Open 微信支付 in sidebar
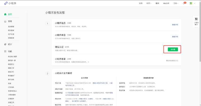Screen dimensions: 201x106 [11, 64]
